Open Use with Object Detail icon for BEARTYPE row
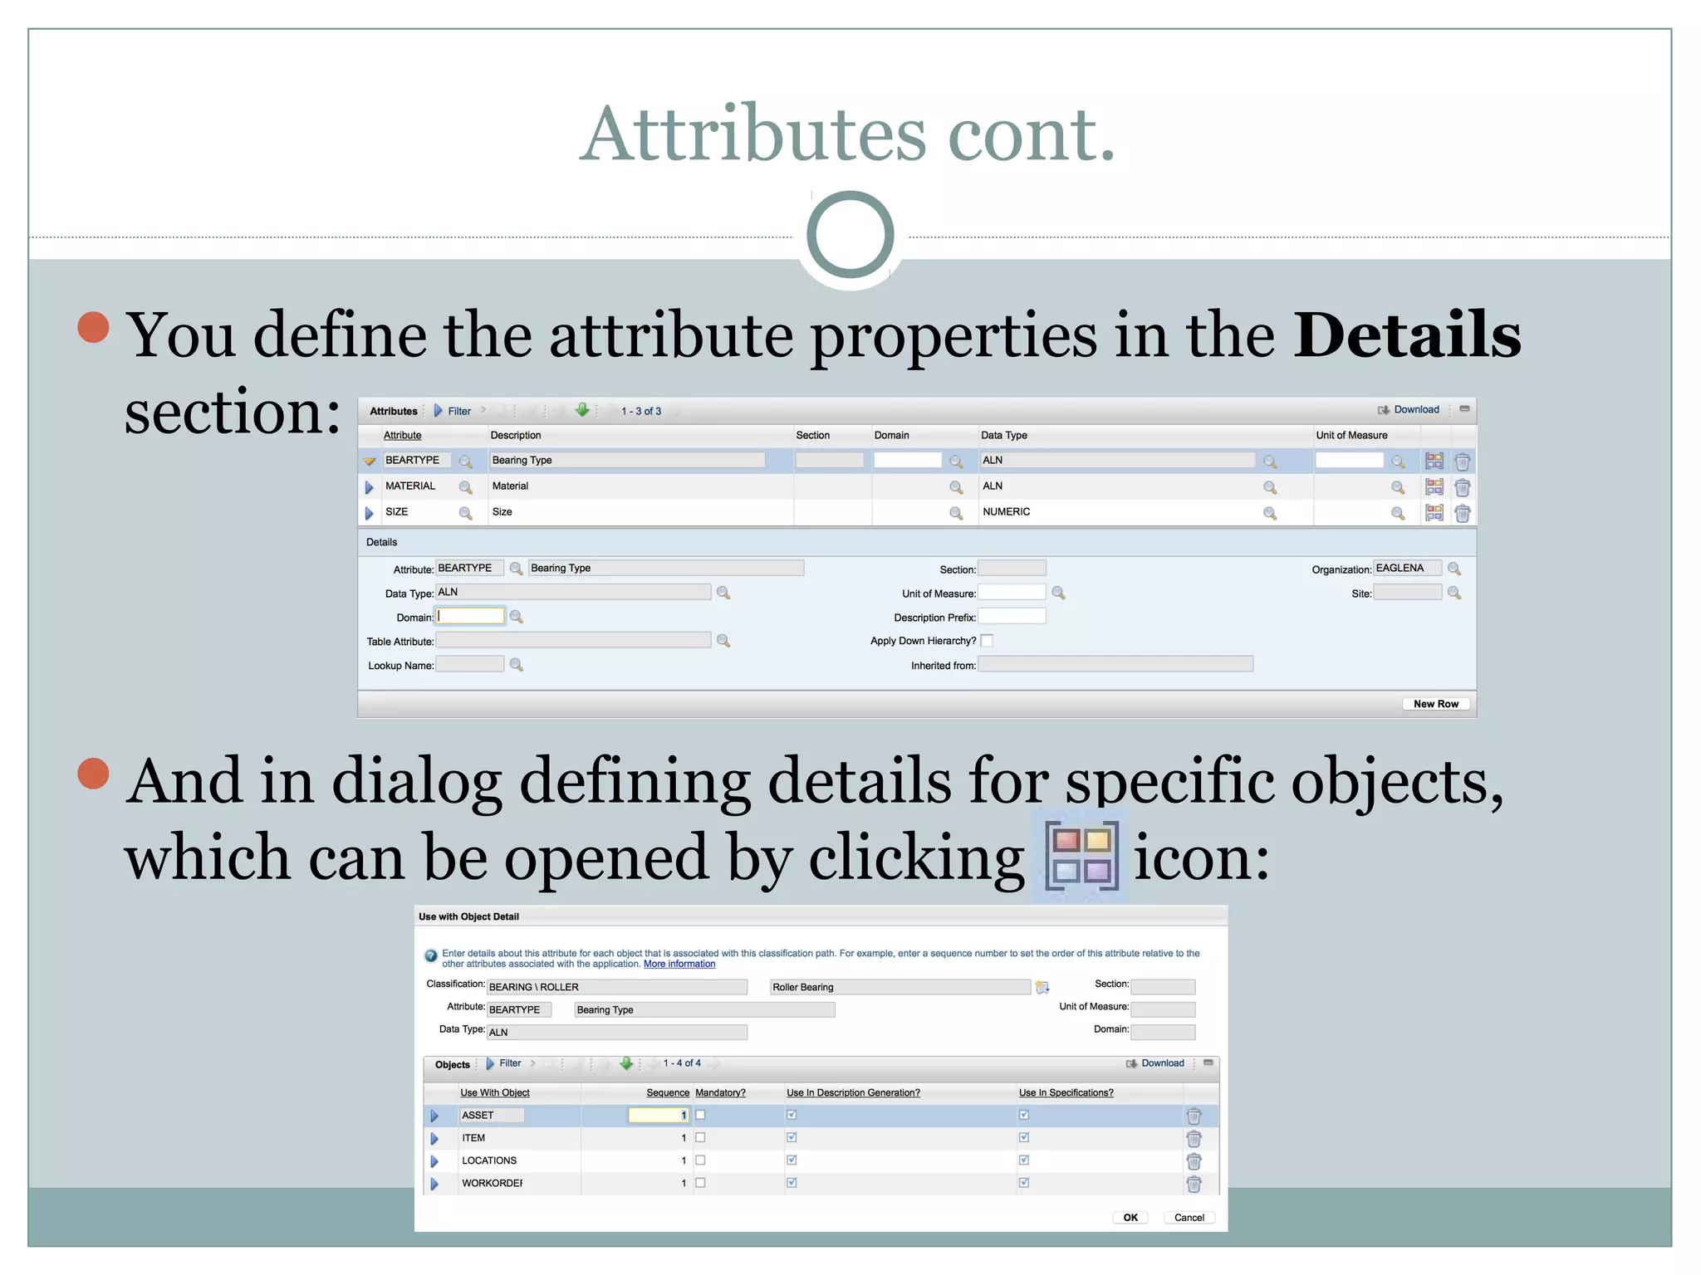The height and width of the screenshot is (1275, 1701). pyautogui.click(x=1434, y=461)
